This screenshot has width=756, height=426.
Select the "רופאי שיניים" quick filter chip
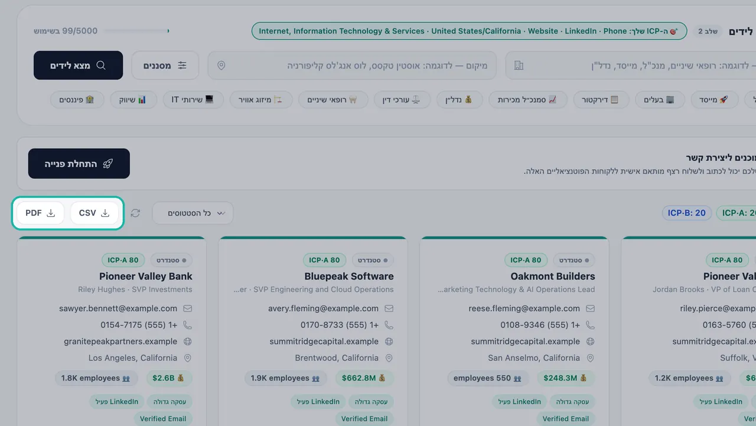333,100
